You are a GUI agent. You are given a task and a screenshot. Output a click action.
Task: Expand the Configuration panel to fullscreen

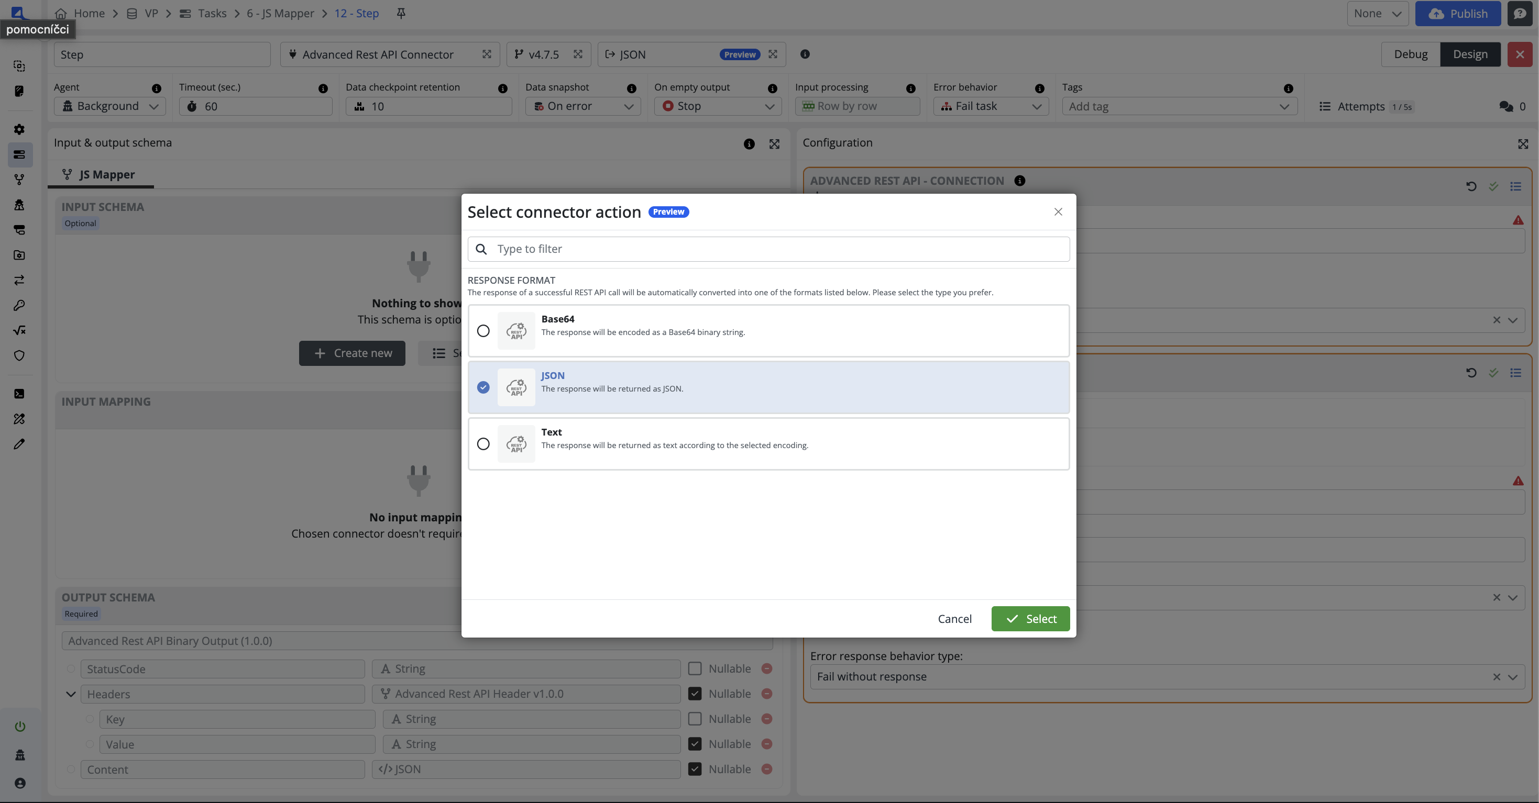[1523, 143]
